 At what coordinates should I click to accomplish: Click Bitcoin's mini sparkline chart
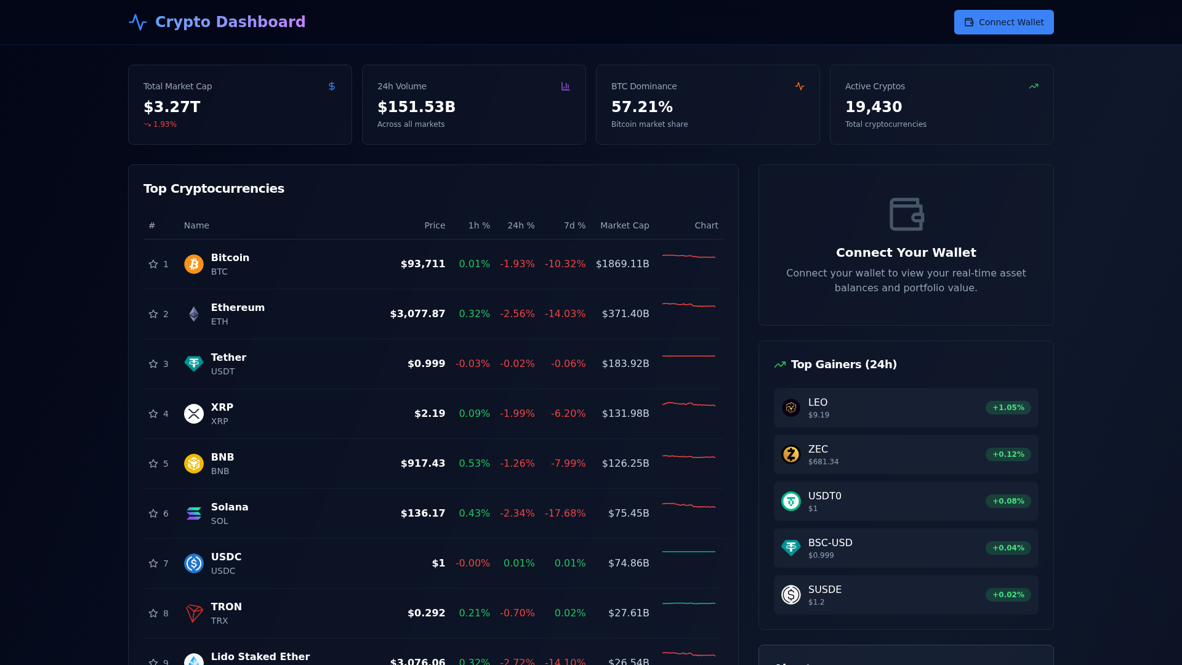[x=689, y=259]
